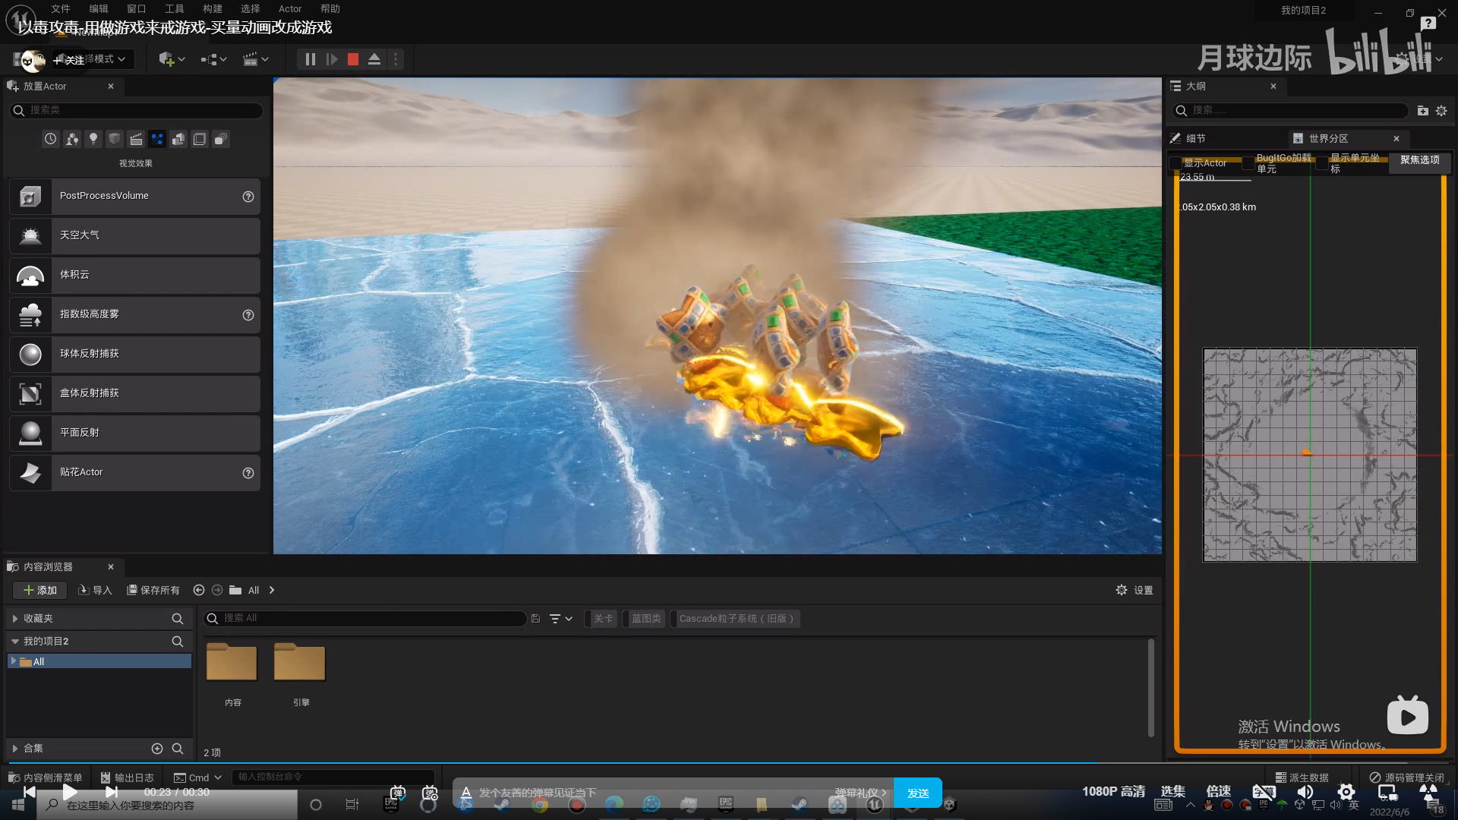
Task: Select the Cinematic clapperboard category icon
Action: click(x=136, y=139)
